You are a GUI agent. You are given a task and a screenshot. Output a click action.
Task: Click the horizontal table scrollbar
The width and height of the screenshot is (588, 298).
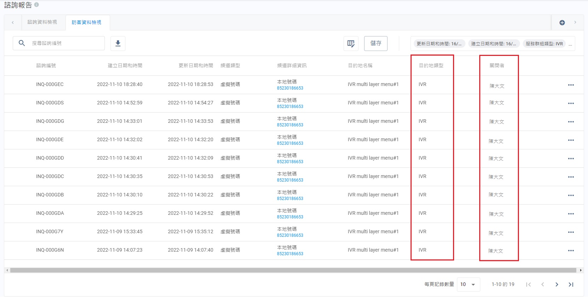coord(293,270)
